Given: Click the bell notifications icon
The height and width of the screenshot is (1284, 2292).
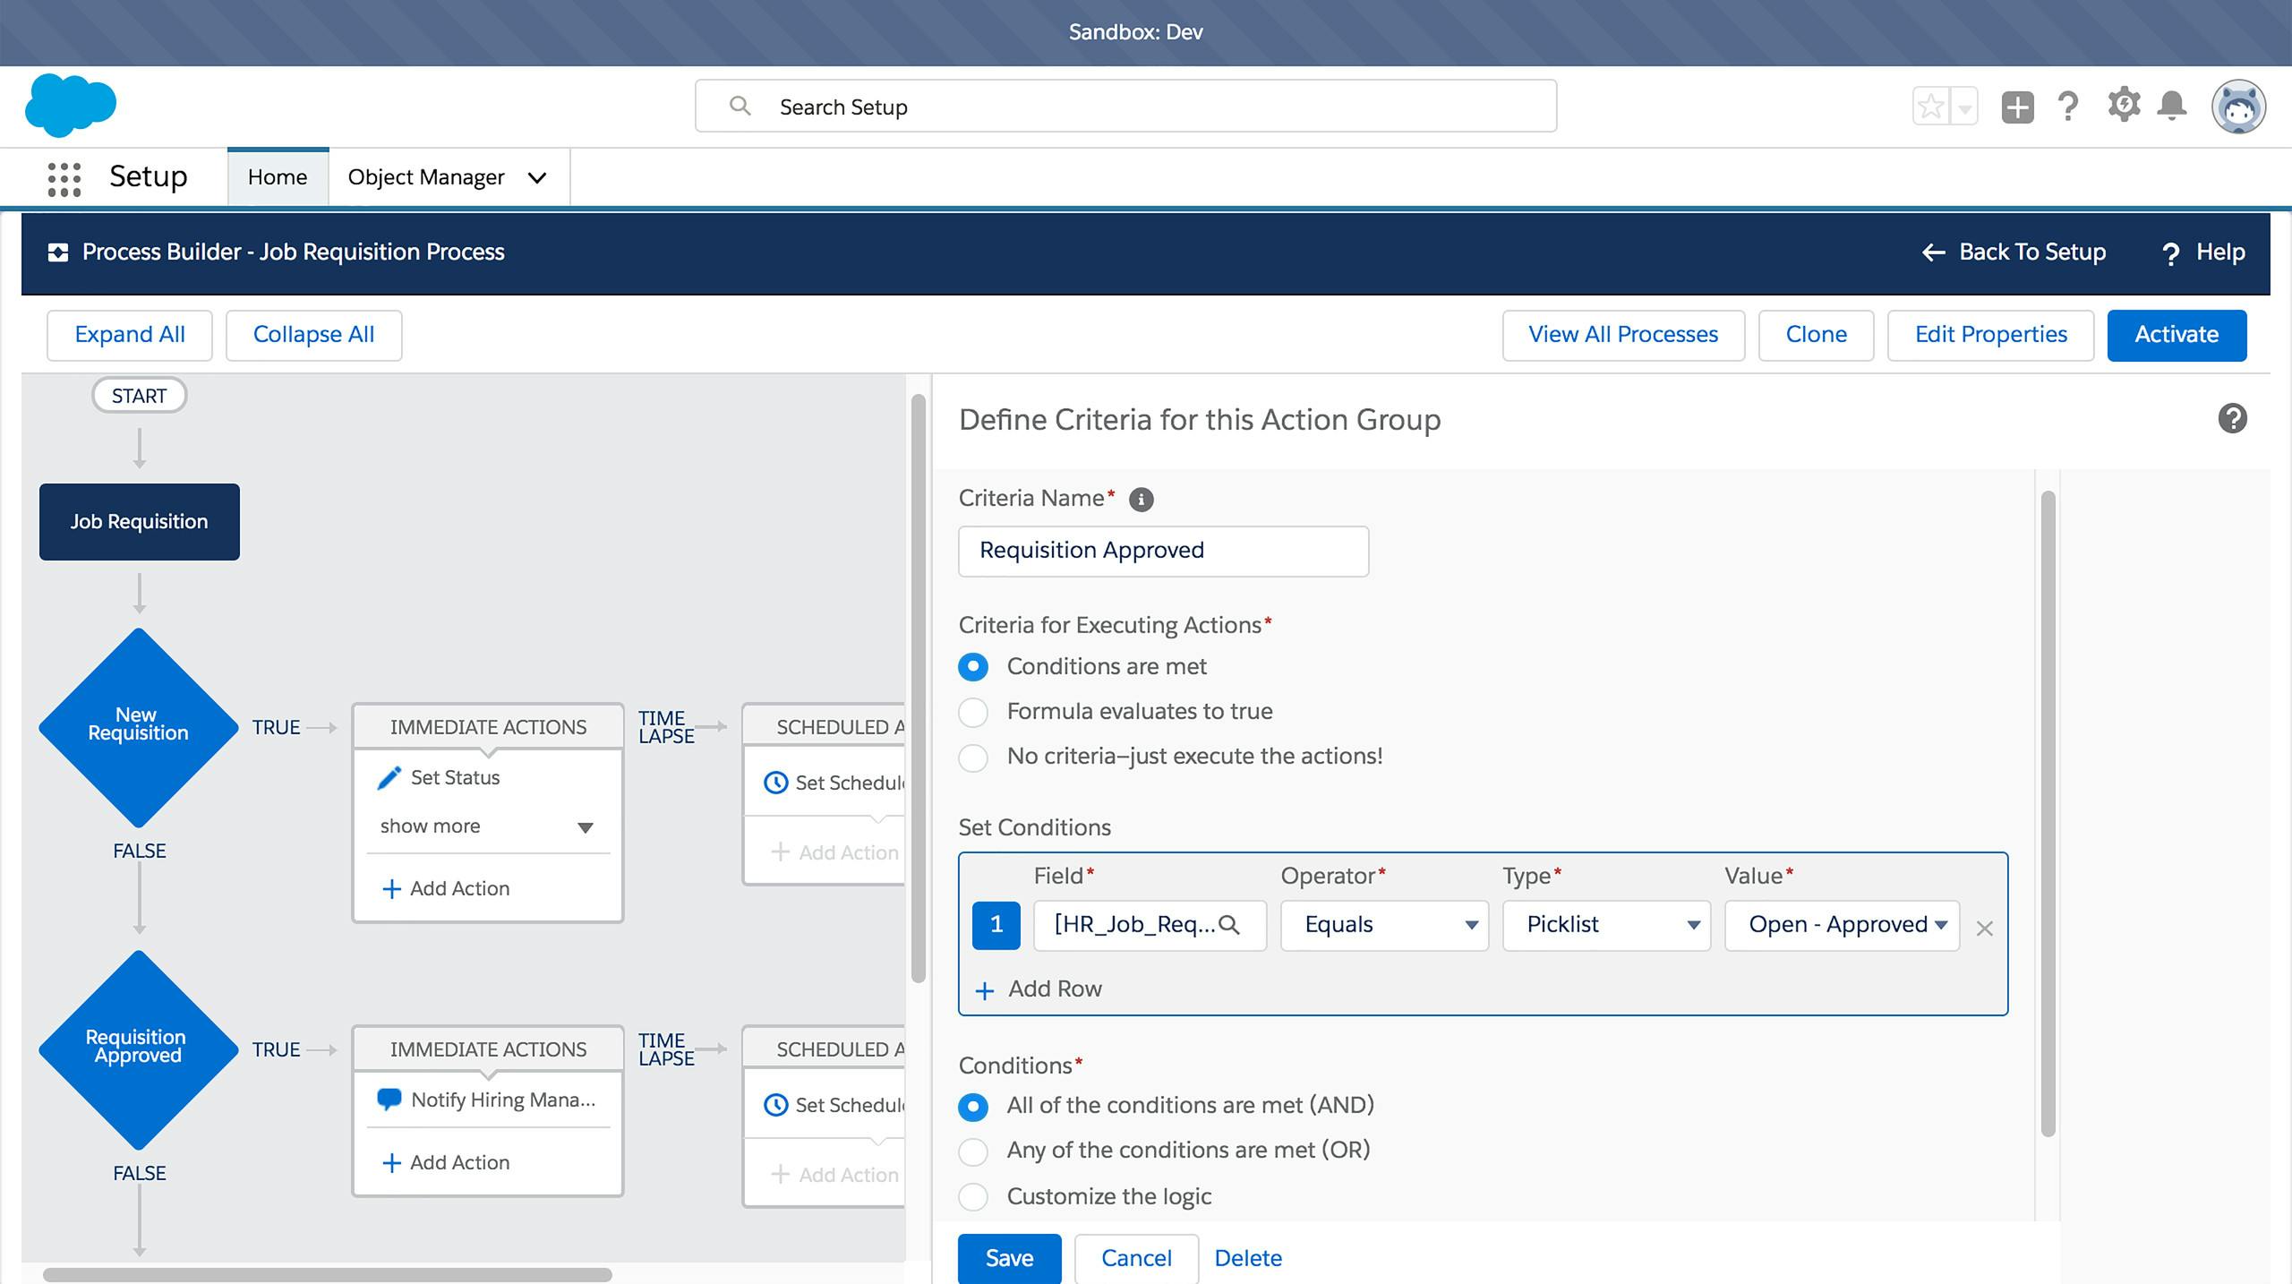Looking at the screenshot, I should tap(2176, 106).
